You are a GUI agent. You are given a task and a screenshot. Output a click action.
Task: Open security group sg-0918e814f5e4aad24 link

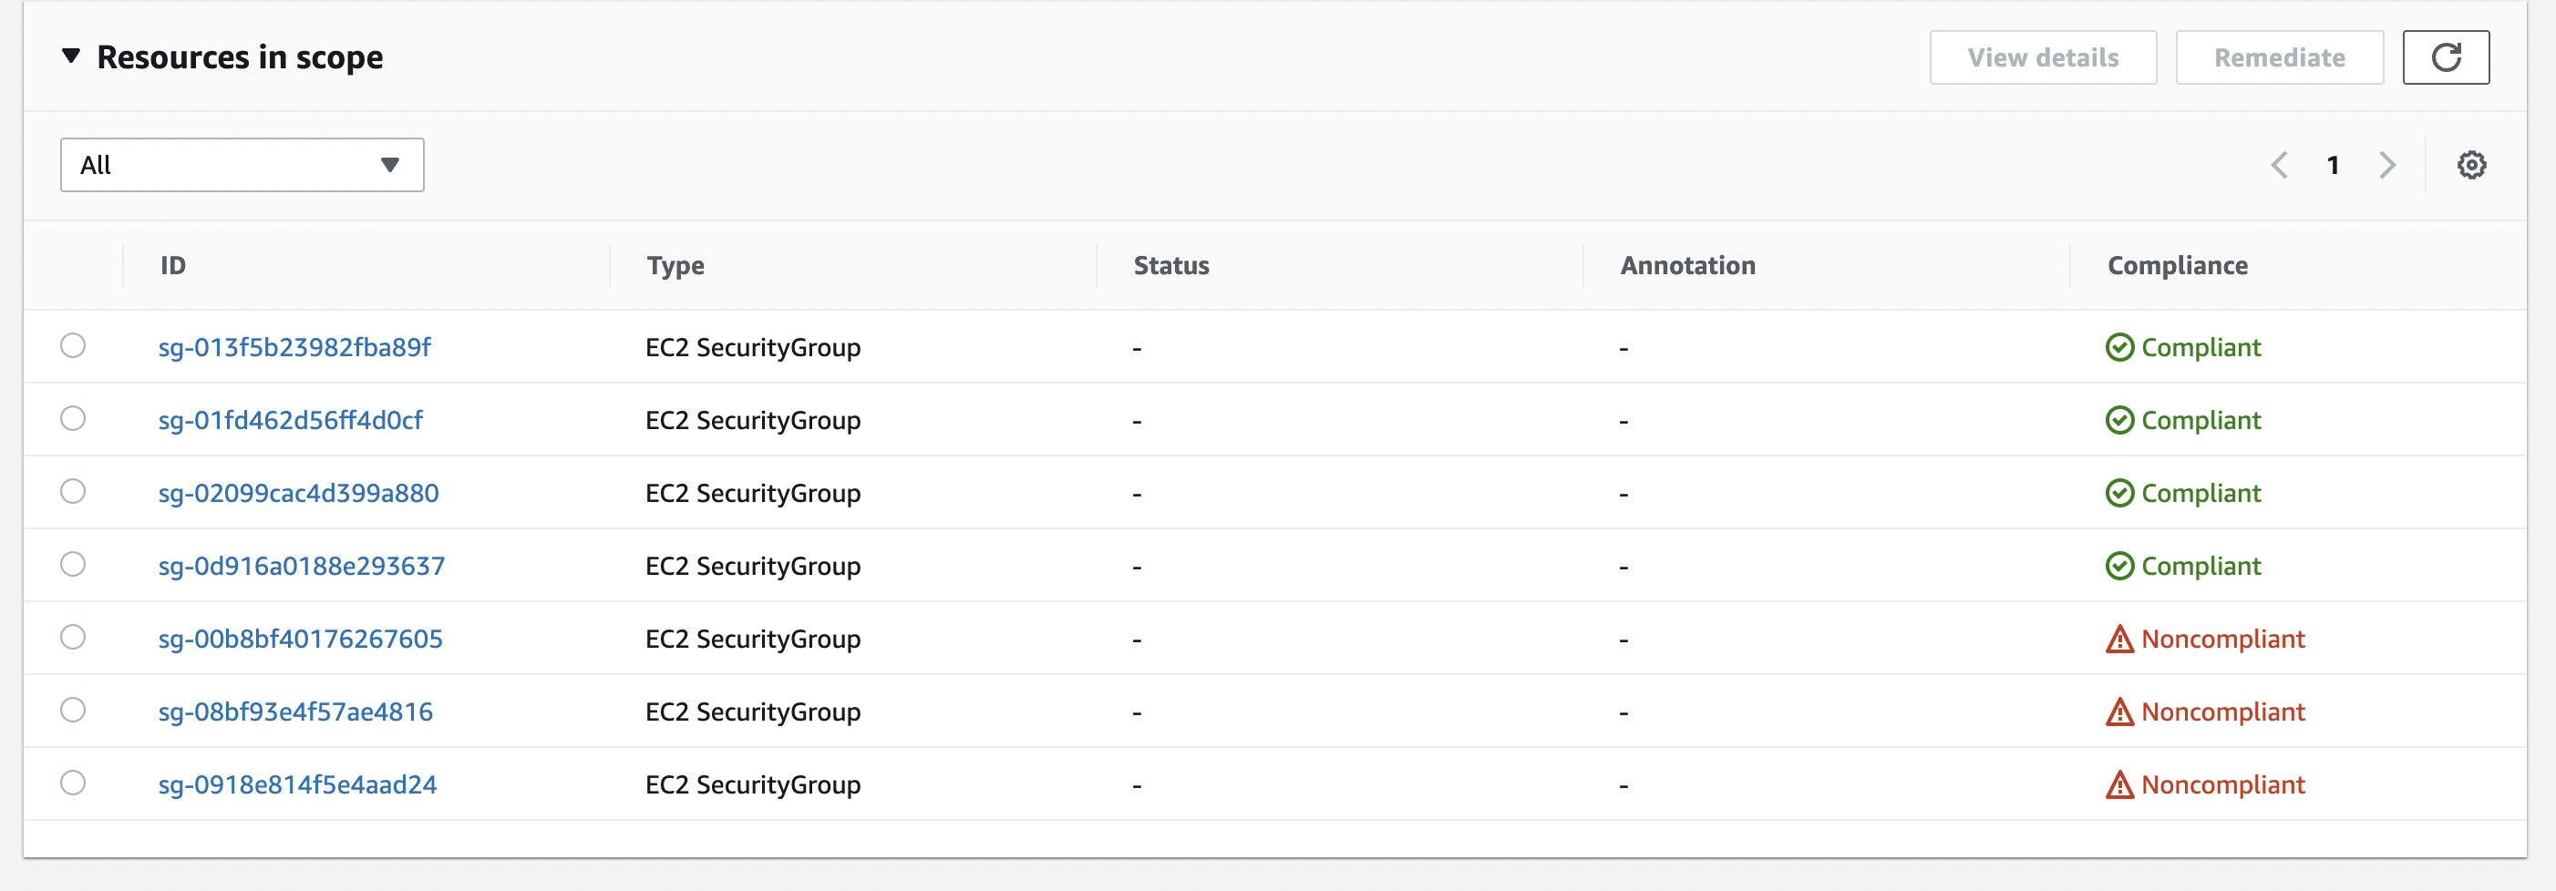(x=298, y=784)
